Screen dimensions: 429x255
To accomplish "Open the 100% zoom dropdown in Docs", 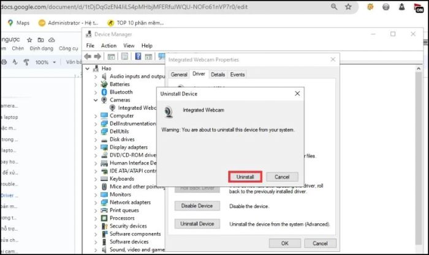I will point(45,62).
